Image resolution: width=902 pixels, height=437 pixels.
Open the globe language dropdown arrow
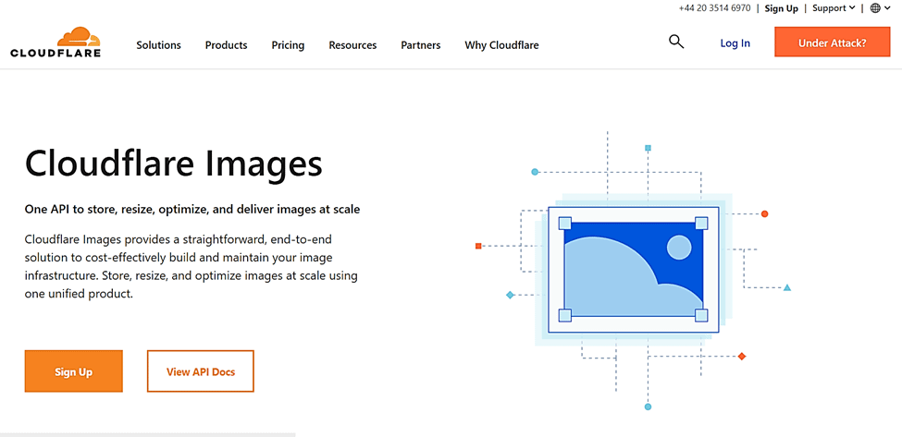(x=888, y=8)
